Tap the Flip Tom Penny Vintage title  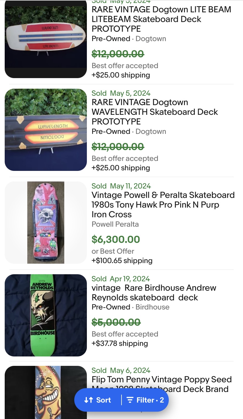[x=161, y=379]
